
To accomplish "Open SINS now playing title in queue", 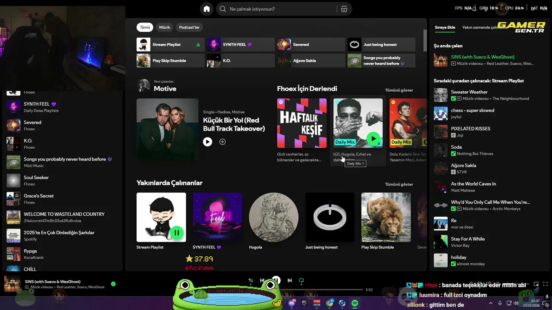I will (x=483, y=57).
